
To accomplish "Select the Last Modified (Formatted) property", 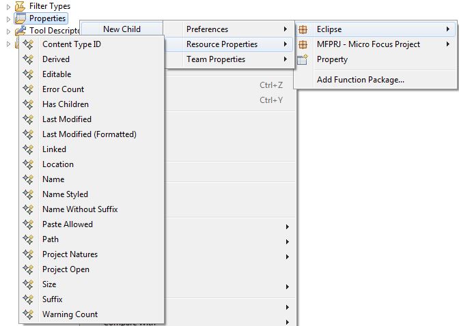I will pos(89,134).
